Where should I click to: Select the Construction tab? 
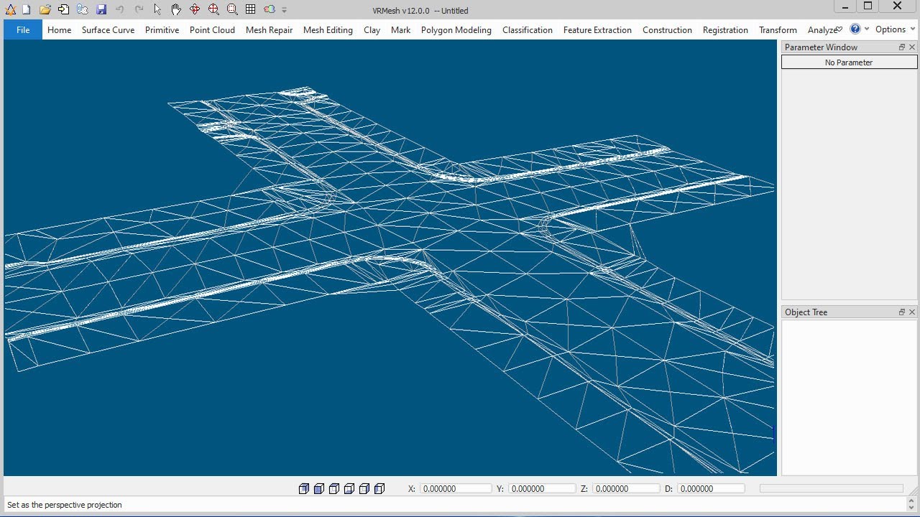pos(667,30)
